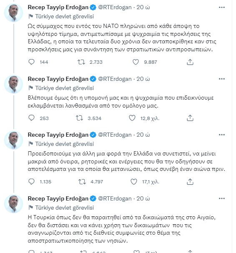Open three-dot menu on third tweet
The image size is (236, 253).
point(222,135)
